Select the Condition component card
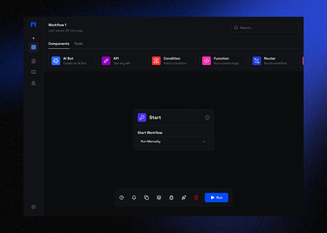 [172, 61]
